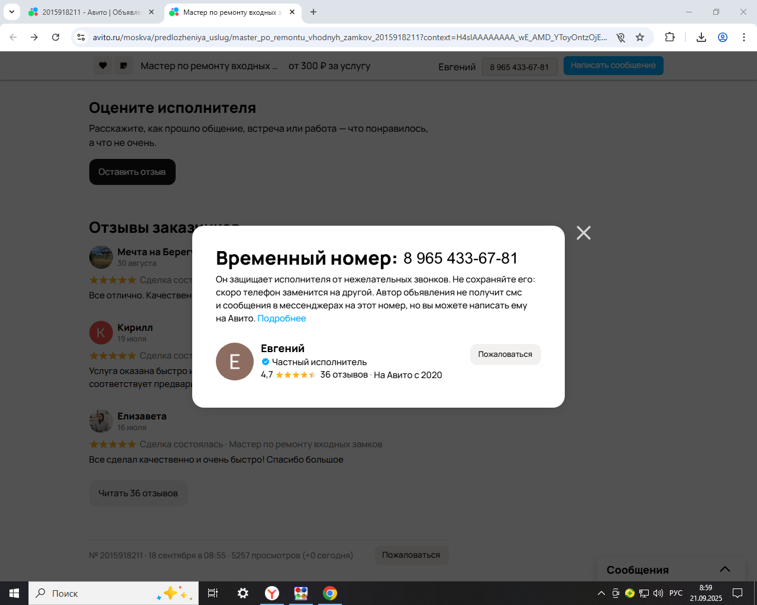Click Написать сообщение button

613,66
